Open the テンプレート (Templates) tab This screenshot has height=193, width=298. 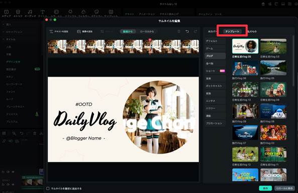point(232,31)
